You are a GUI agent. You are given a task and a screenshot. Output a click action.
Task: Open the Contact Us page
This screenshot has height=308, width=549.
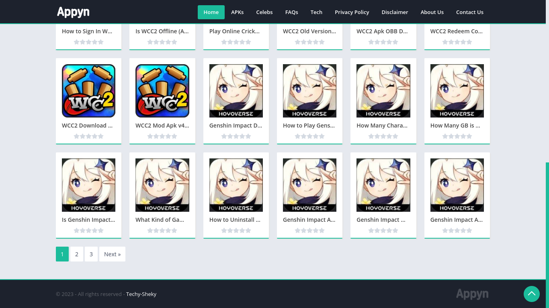pos(470,12)
